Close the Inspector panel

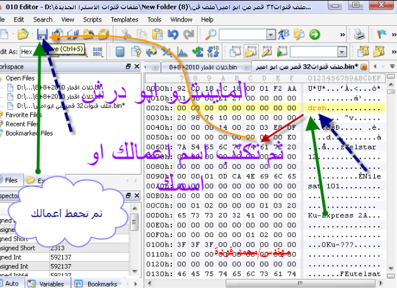137,195
